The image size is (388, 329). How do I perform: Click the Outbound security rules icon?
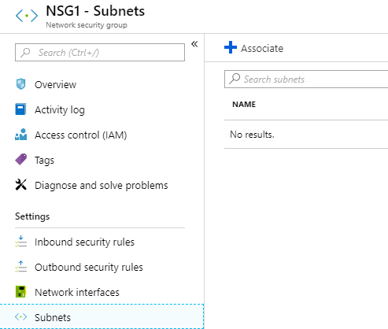[21, 267]
